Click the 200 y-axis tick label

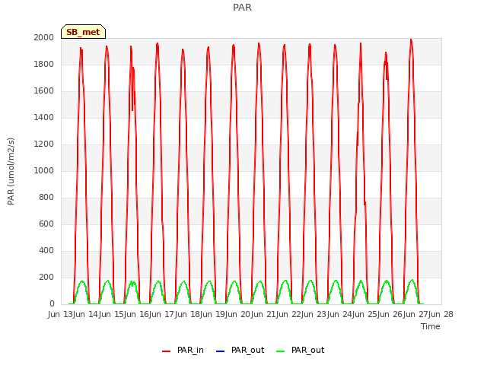[x=46, y=277]
